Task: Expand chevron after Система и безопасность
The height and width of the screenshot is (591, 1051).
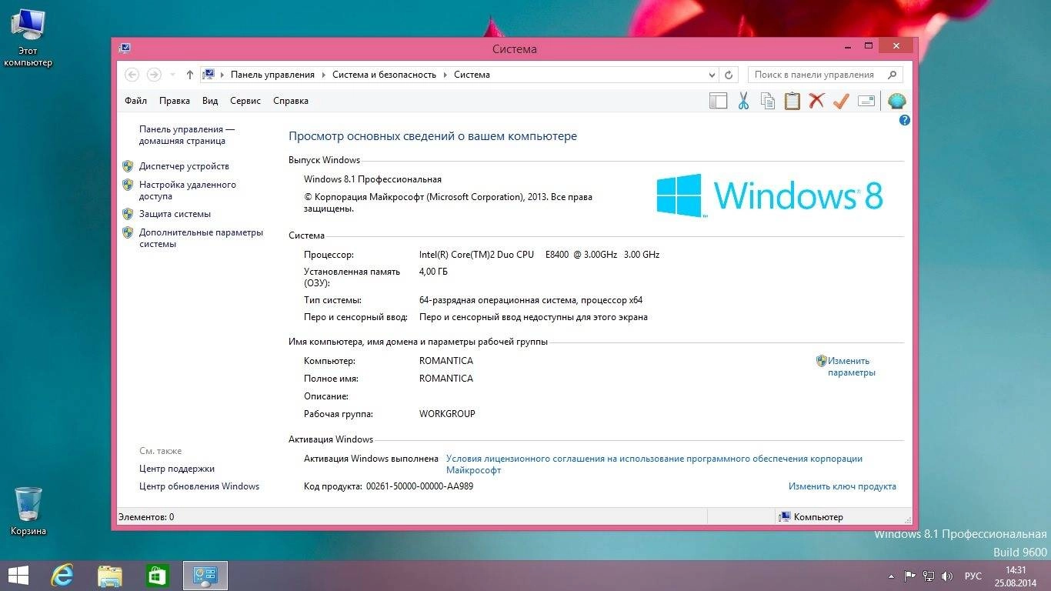Action: (445, 75)
